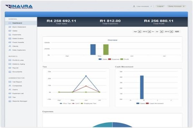Click the Debit Orders sidebar icon
Viewport: 193px width, 128px height.
10,38
